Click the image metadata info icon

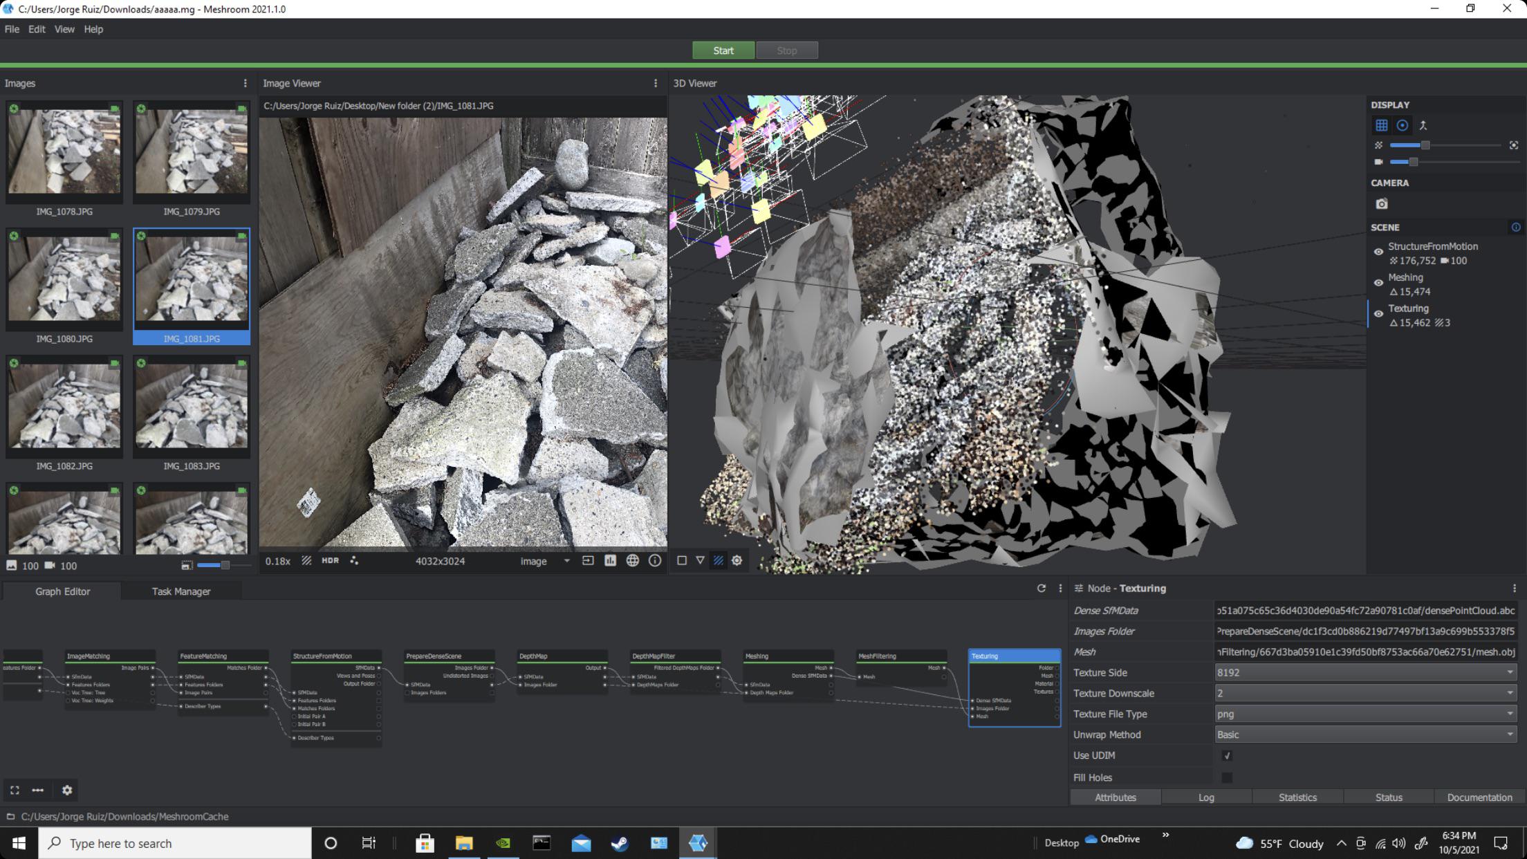point(654,561)
